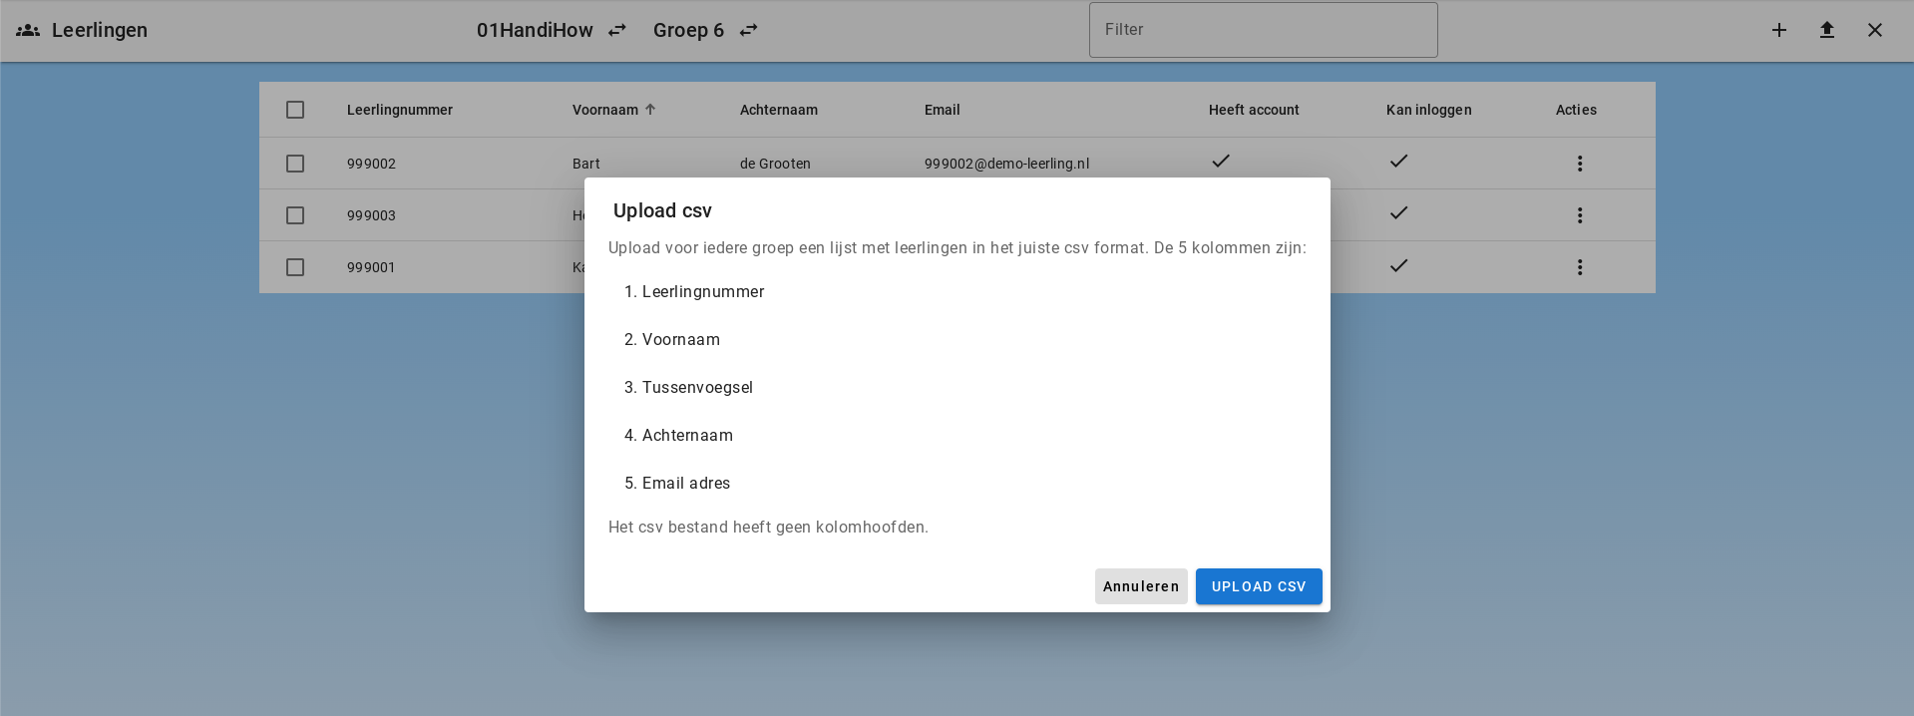Image resolution: width=1914 pixels, height=716 pixels.
Task: Switch school via arrows next to 01HandiHow
Action: point(617,30)
